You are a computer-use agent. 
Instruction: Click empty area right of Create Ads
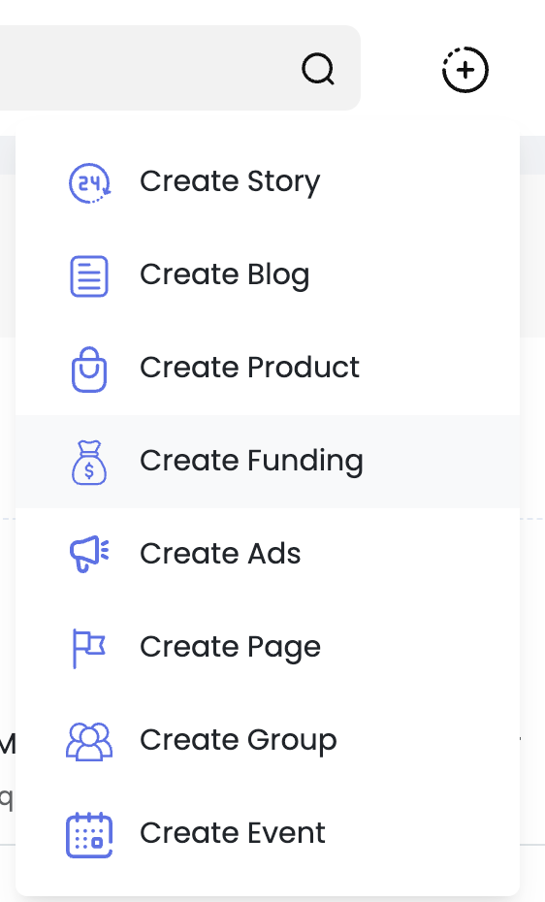click(x=408, y=555)
